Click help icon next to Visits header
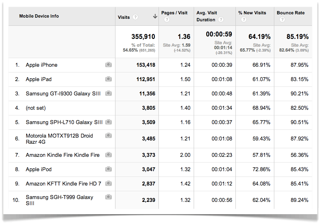321x224 pixels. (x=136, y=17)
